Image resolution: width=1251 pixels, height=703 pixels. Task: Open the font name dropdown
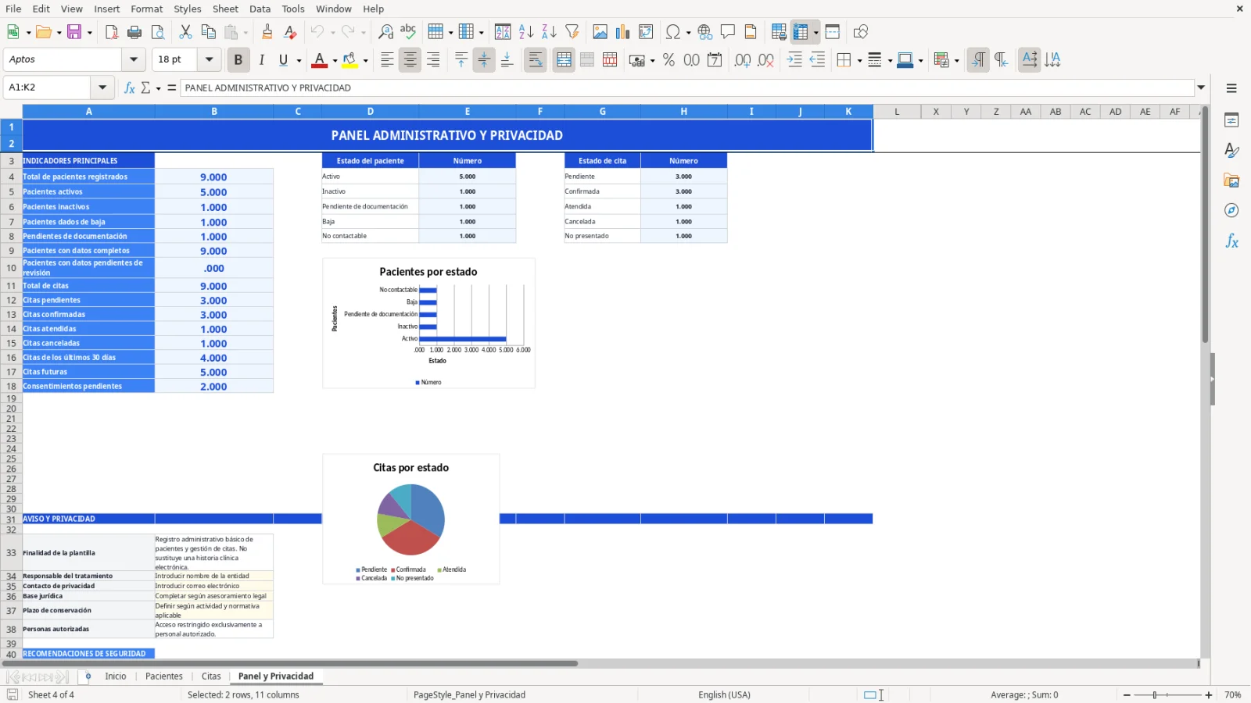click(x=134, y=59)
